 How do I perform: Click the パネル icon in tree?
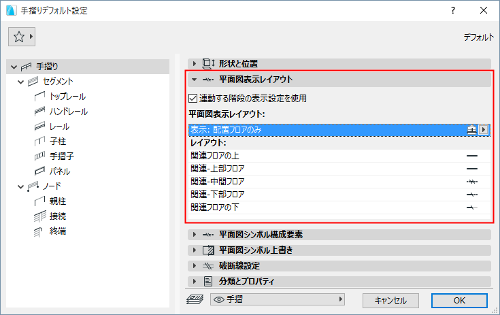point(39,171)
